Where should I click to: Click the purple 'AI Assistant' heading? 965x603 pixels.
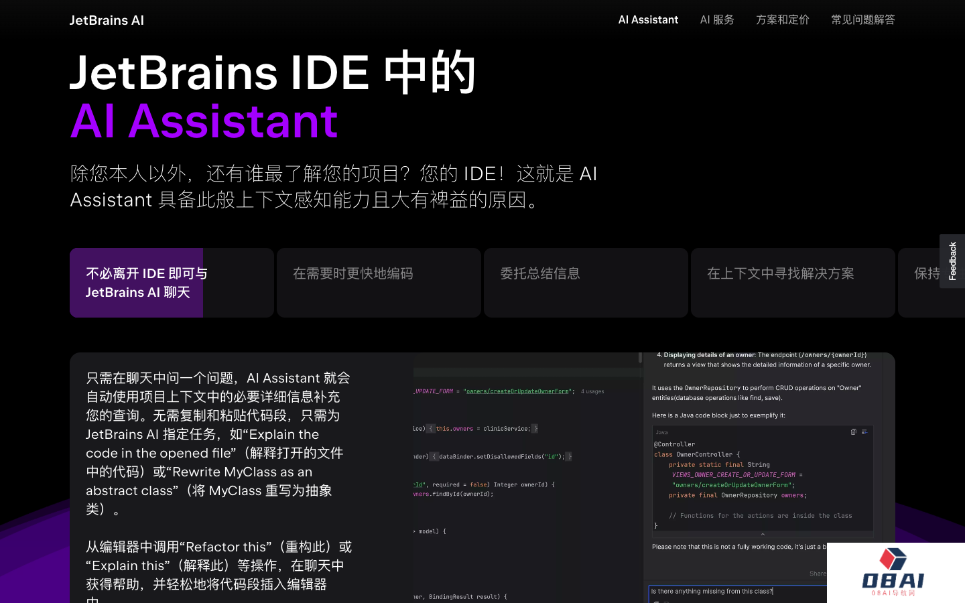[204, 121]
